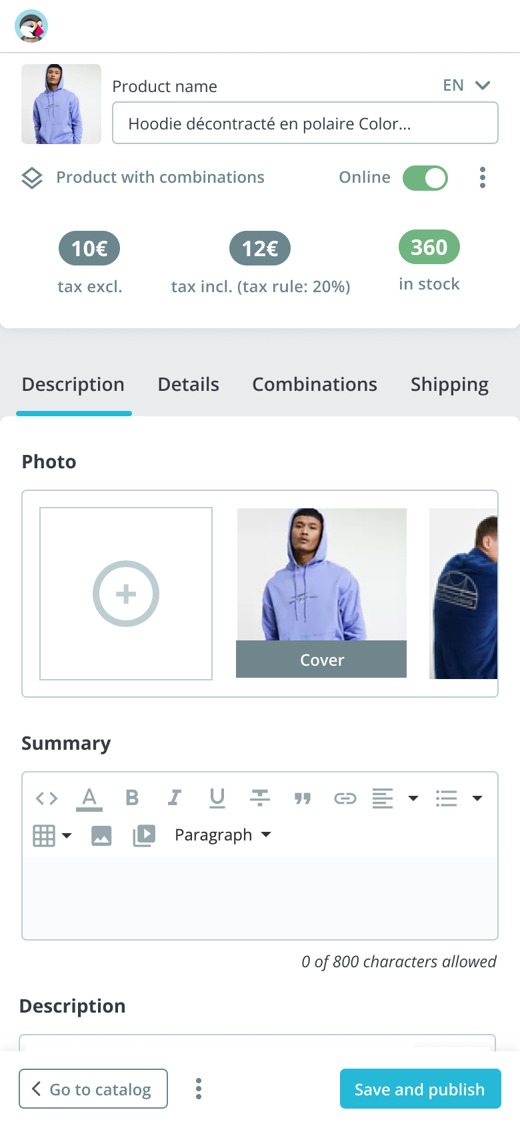Toggle the product Online switch

click(x=425, y=177)
